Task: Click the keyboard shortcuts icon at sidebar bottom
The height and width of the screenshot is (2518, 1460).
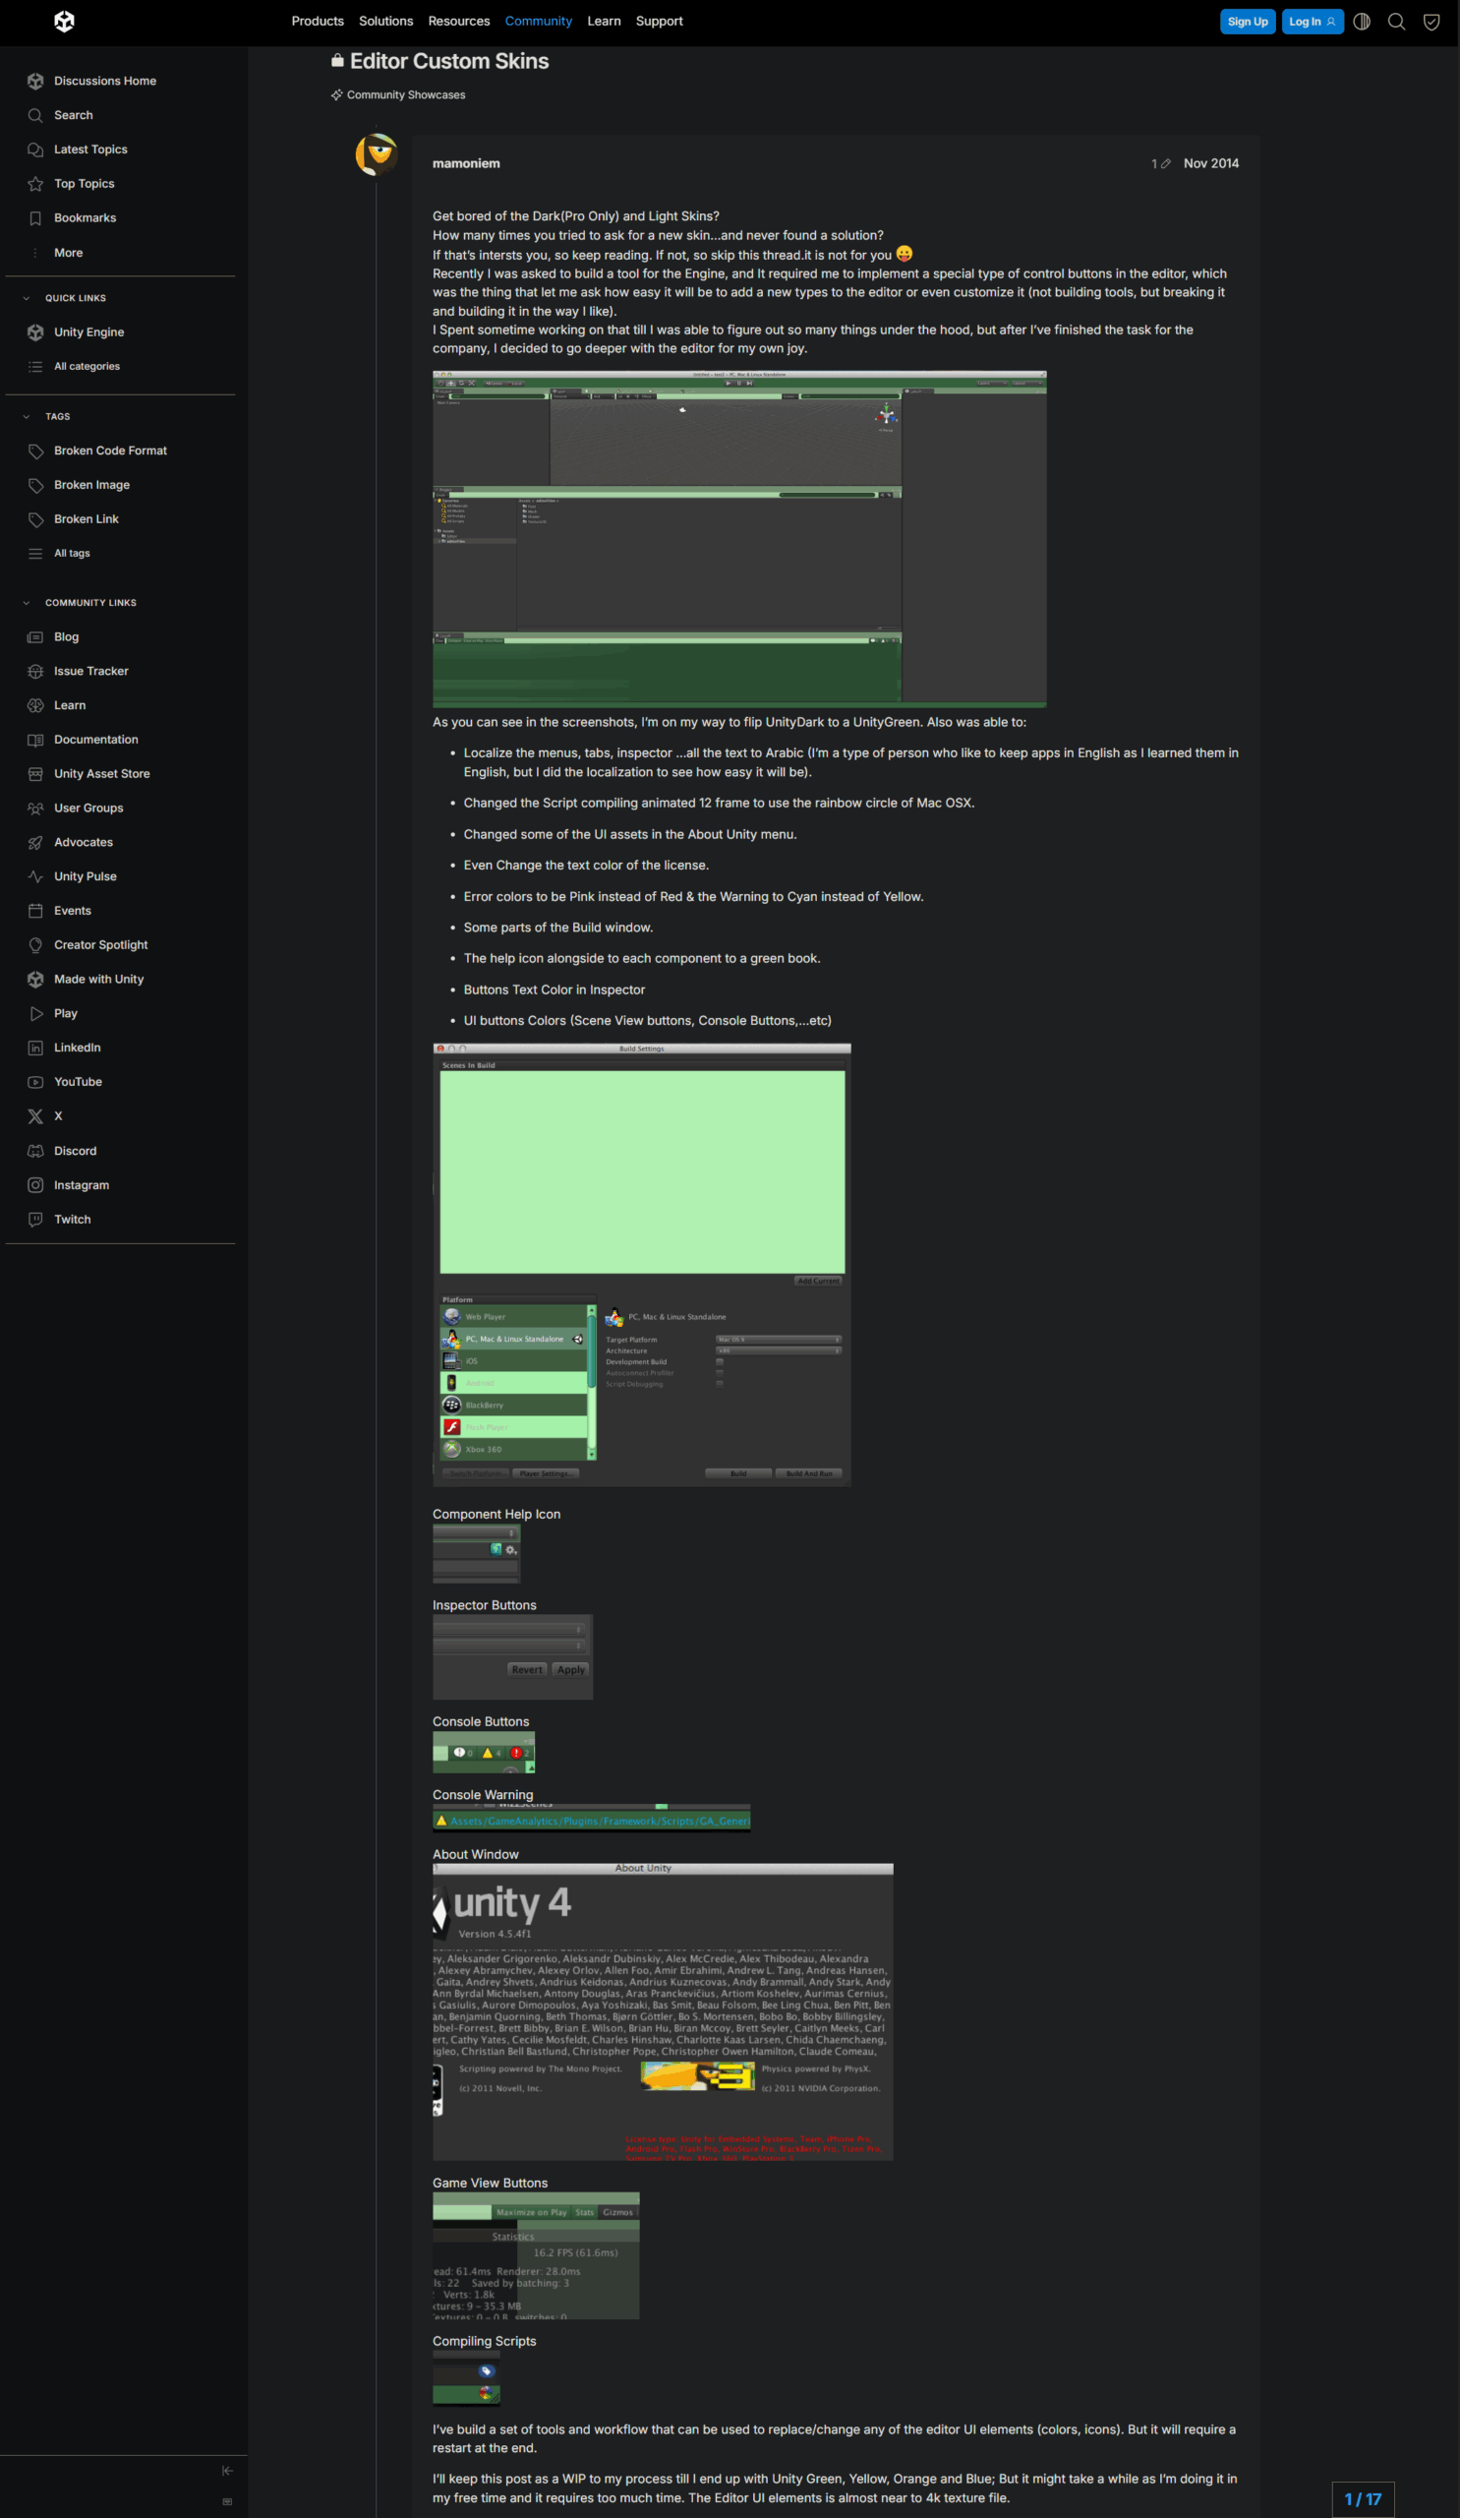Action: 227,2501
